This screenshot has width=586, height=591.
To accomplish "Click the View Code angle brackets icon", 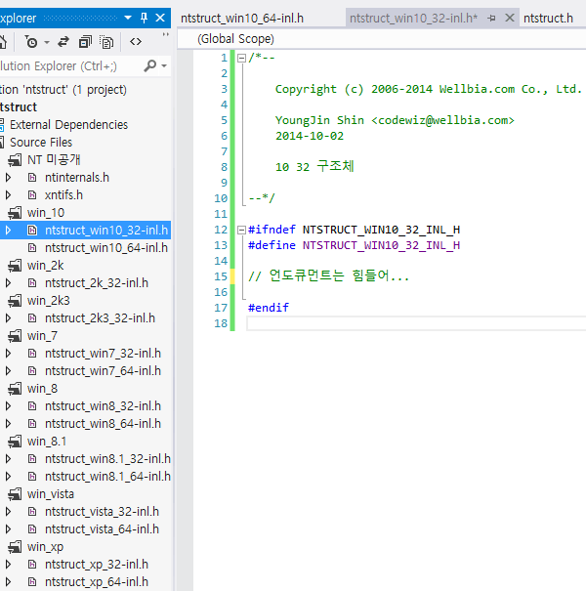I will [136, 42].
